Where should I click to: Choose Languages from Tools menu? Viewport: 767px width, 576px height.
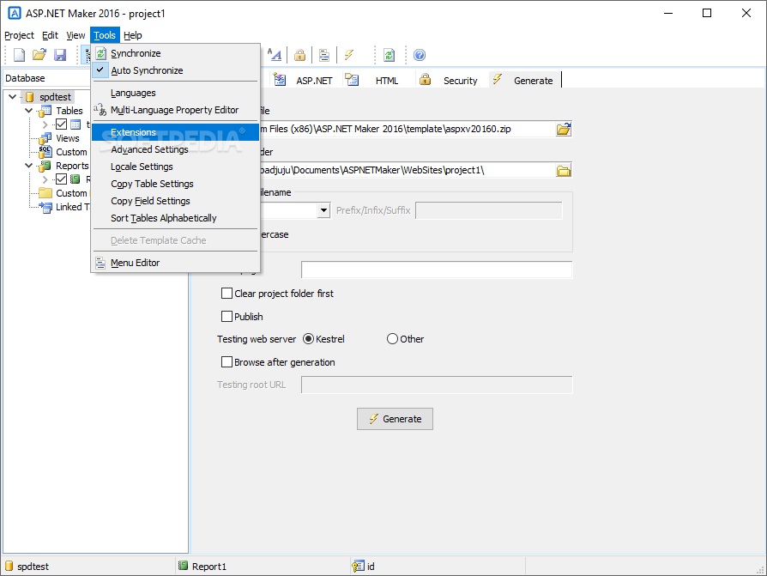click(x=175, y=93)
